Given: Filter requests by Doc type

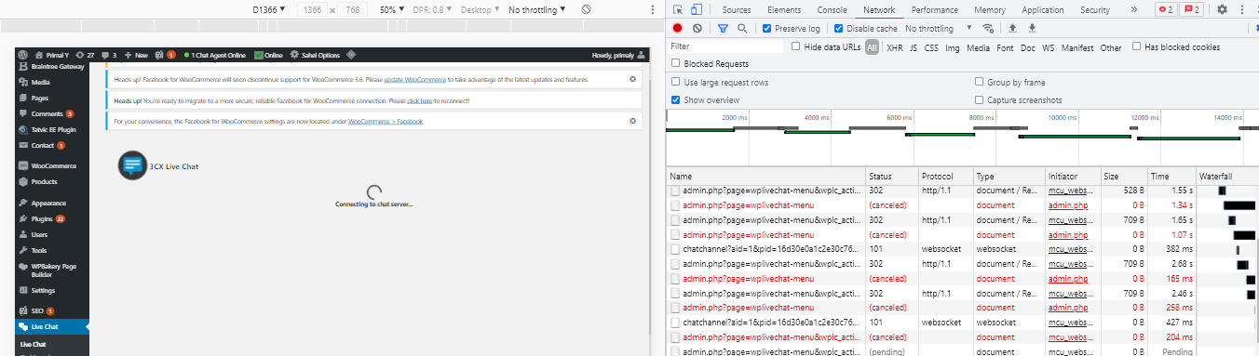Looking at the screenshot, I should click(1028, 47).
